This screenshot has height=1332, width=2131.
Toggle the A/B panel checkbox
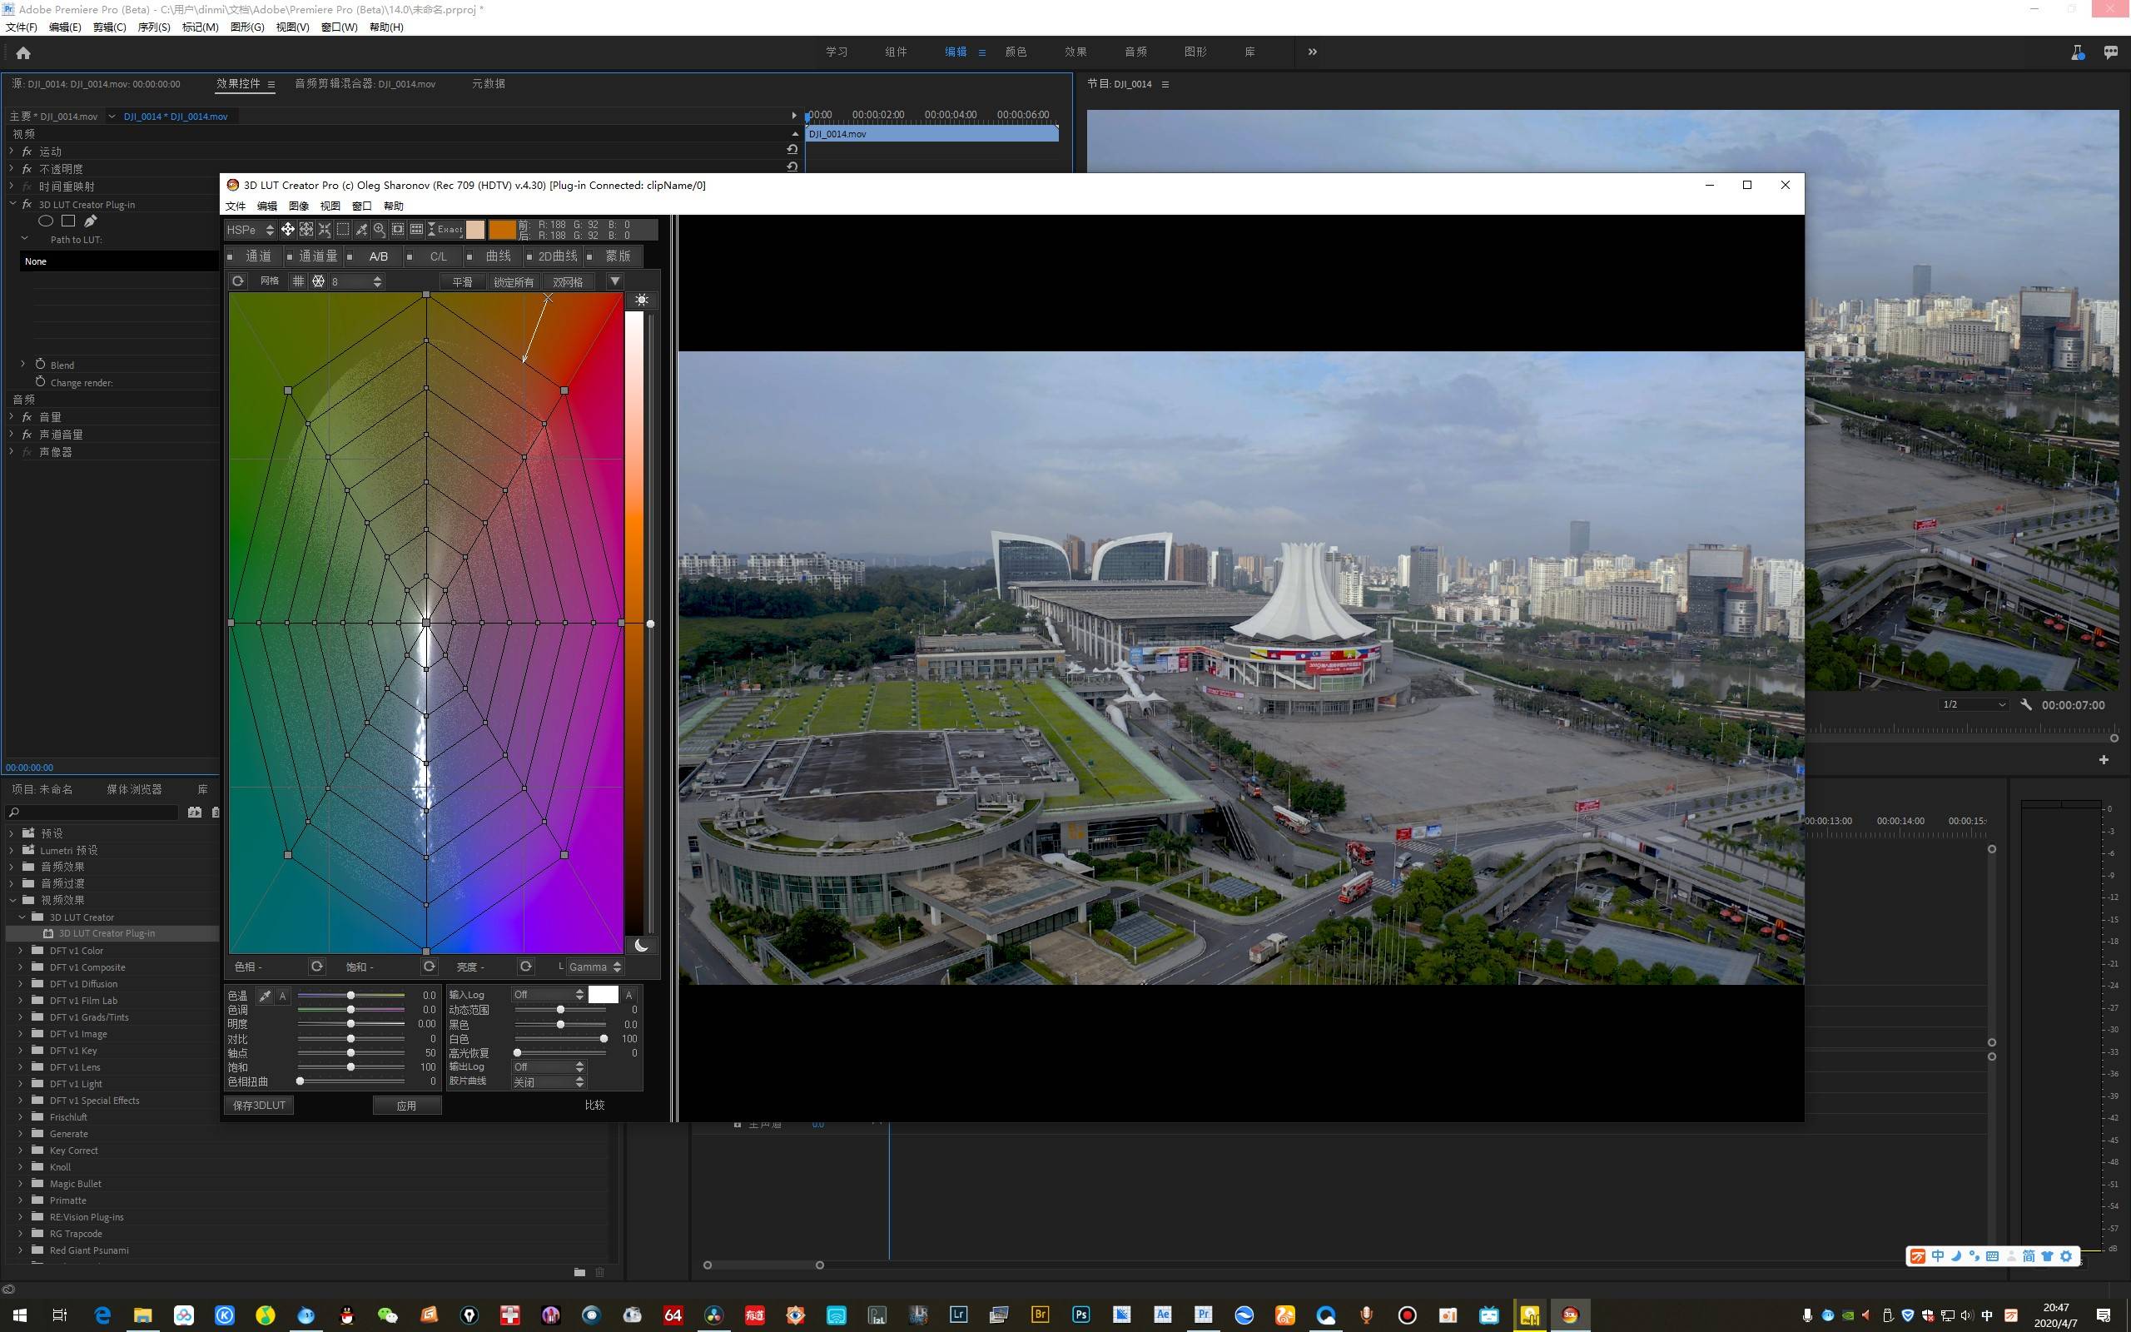click(350, 256)
